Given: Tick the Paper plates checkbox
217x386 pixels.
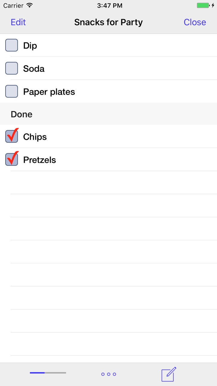Looking at the screenshot, I should point(12,91).
